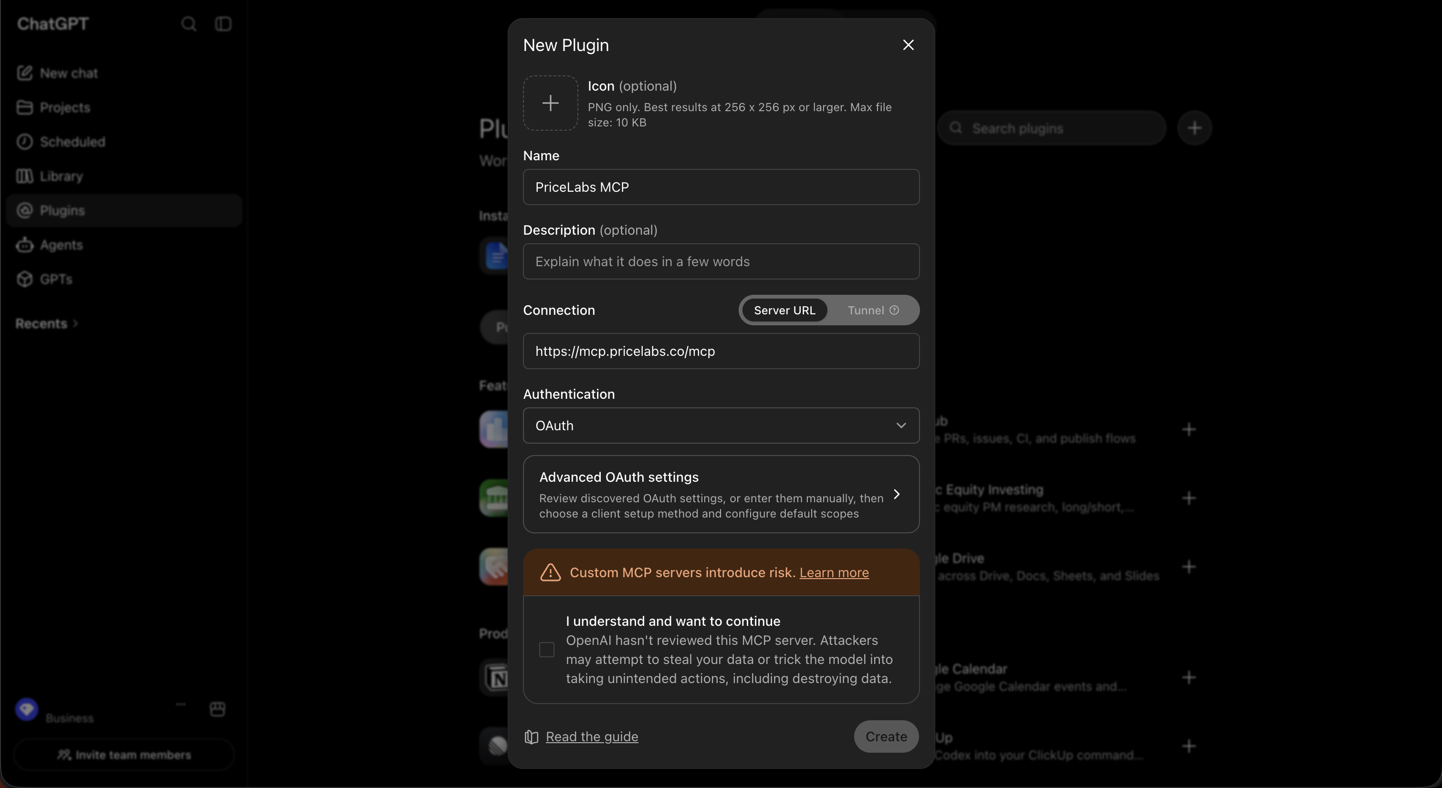Screen dimensions: 1442x788
Task: Open GPTs in sidebar
Action: point(124,279)
